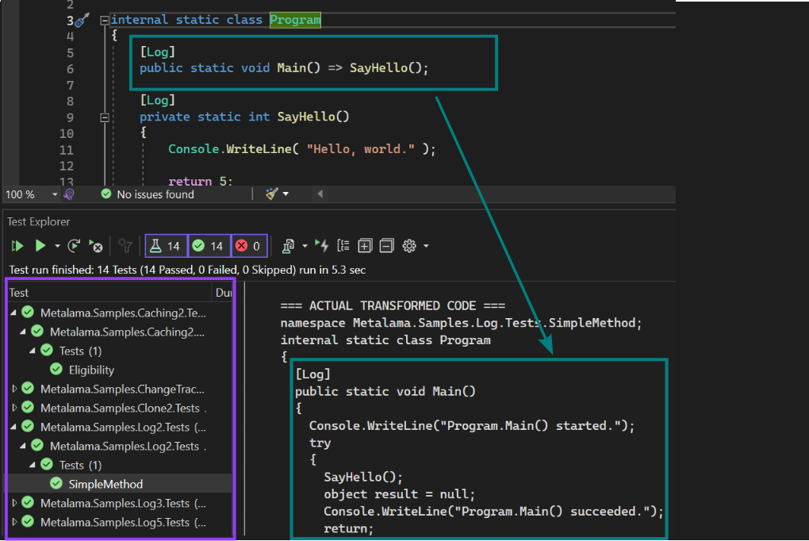Click the code health indicator icon
Viewport: 809px width, 541px height.
(x=69, y=194)
